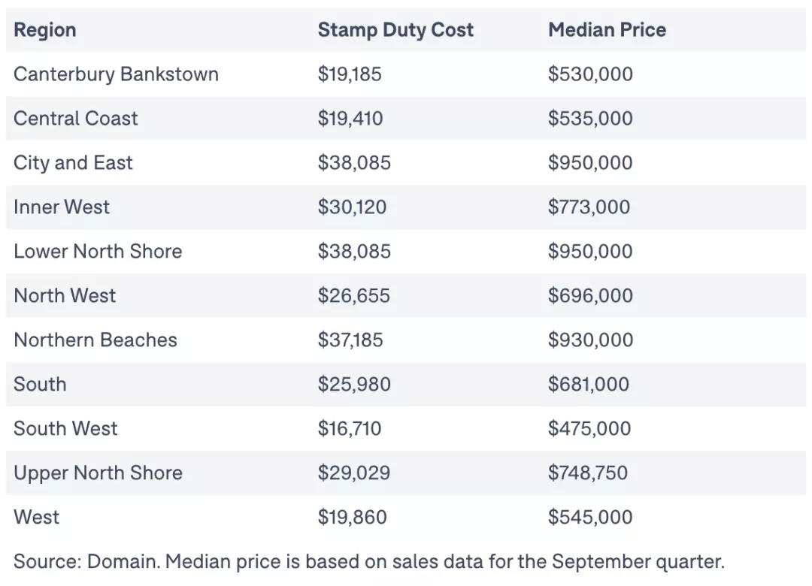Click the $16,710 stamp duty value
The width and height of the screenshot is (812, 586).
point(350,429)
